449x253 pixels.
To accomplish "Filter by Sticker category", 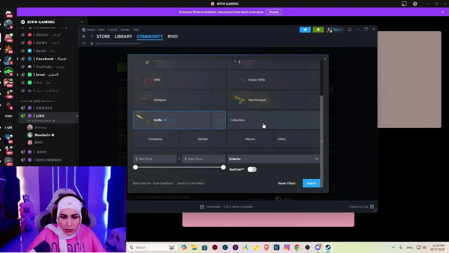I will pos(203,139).
